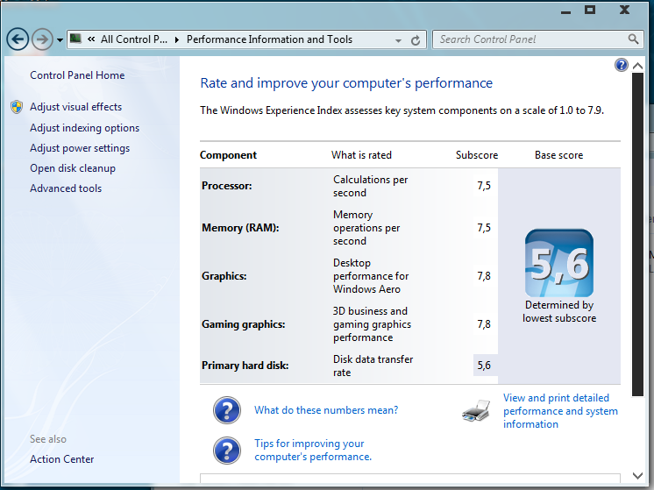The width and height of the screenshot is (654, 490).
Task: Click shield icon beside Adjust visual effects
Action: click(x=17, y=107)
